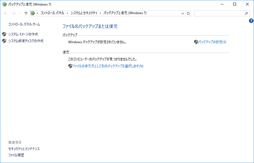254x163 pixels.
Task: Refresh the current page
Action: tap(188, 13)
